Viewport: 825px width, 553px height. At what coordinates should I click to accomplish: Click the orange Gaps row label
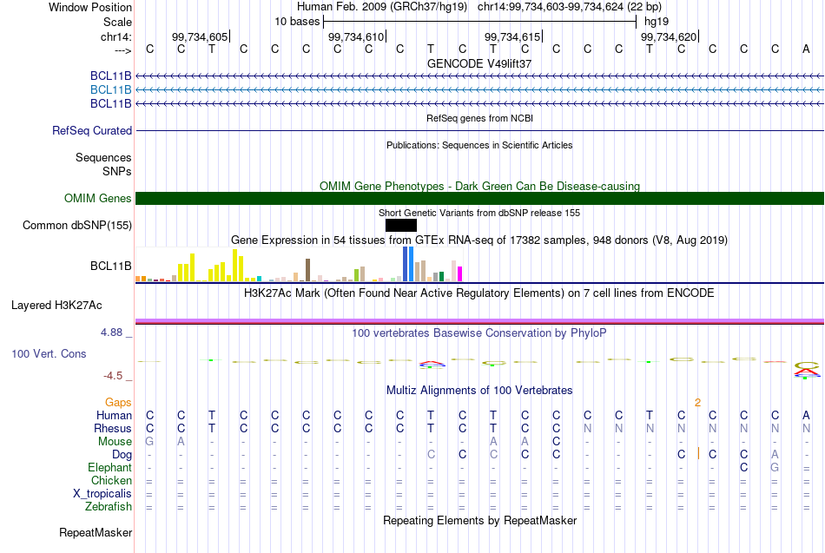pos(118,403)
